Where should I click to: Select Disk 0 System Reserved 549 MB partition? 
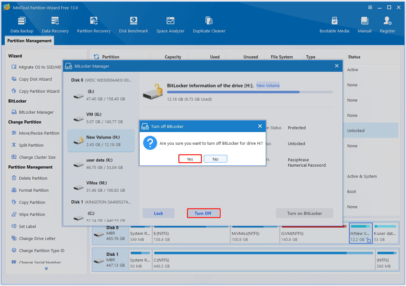[140, 233]
